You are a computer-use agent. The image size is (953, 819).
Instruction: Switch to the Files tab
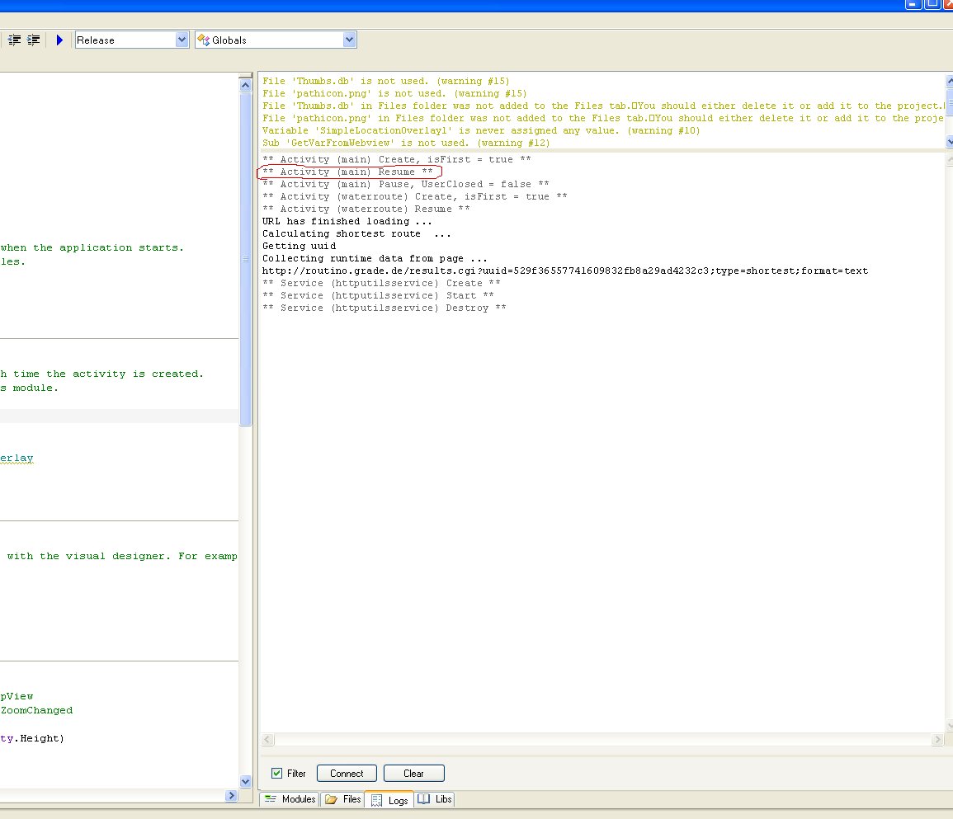tap(342, 799)
